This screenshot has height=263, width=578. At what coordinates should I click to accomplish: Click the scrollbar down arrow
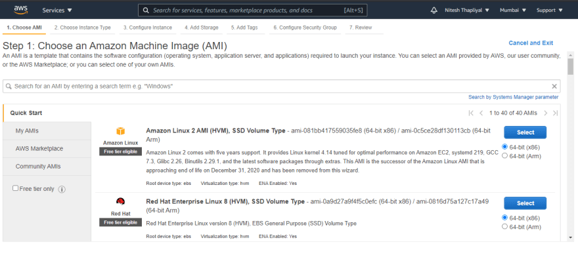[x=571, y=237]
